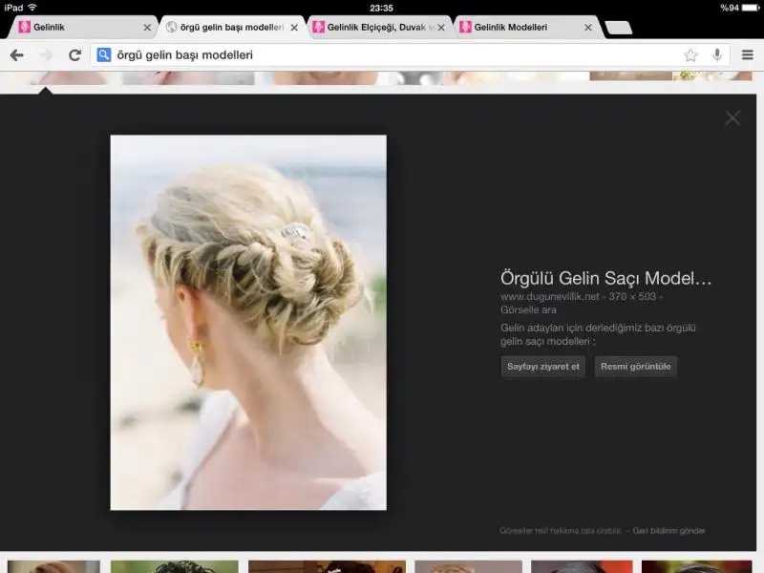Image resolution: width=764 pixels, height=573 pixels.
Task: Tap the browser back arrow
Action: coord(16,55)
